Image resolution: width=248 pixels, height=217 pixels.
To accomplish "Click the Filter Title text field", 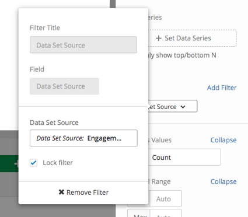I will [83, 45].
